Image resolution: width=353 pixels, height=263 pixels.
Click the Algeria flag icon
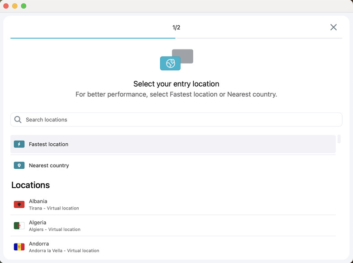(19, 226)
